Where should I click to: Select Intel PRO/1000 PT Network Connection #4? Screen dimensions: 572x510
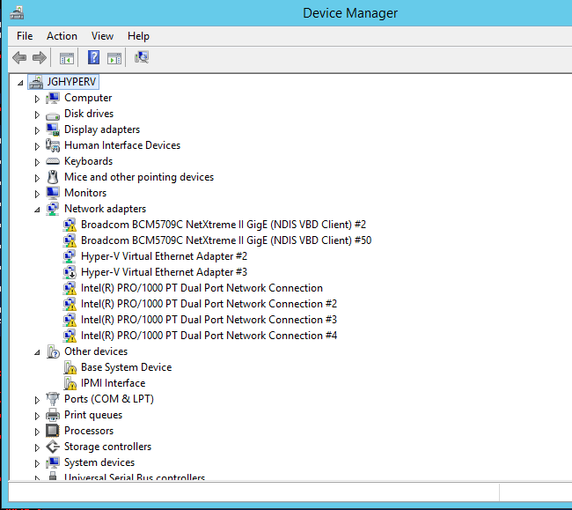[209, 336]
